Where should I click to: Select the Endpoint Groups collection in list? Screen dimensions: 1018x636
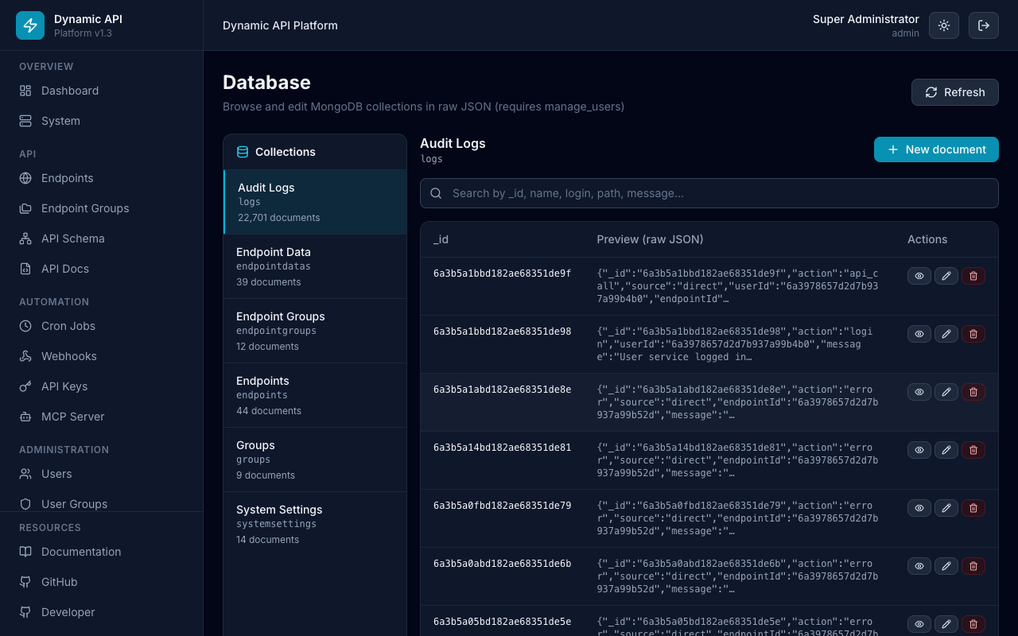coord(315,331)
